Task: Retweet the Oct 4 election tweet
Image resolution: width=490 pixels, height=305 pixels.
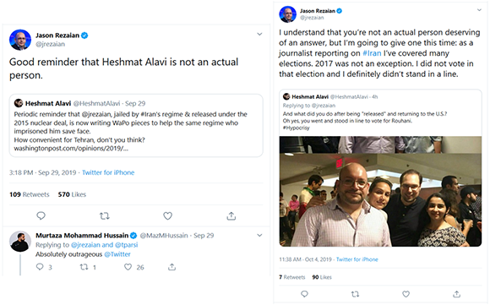Action: [x=355, y=294]
